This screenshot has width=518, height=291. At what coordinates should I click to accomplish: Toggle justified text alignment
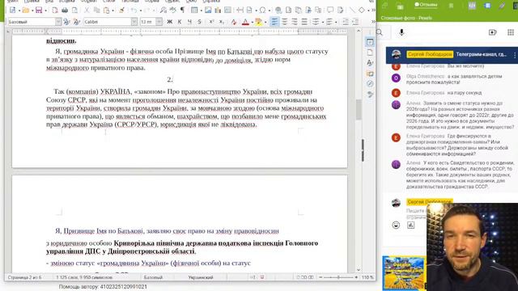click(304, 22)
